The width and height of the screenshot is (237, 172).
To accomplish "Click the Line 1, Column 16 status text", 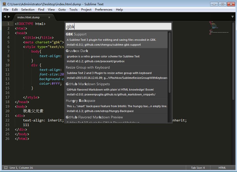I will tap(21, 168).
